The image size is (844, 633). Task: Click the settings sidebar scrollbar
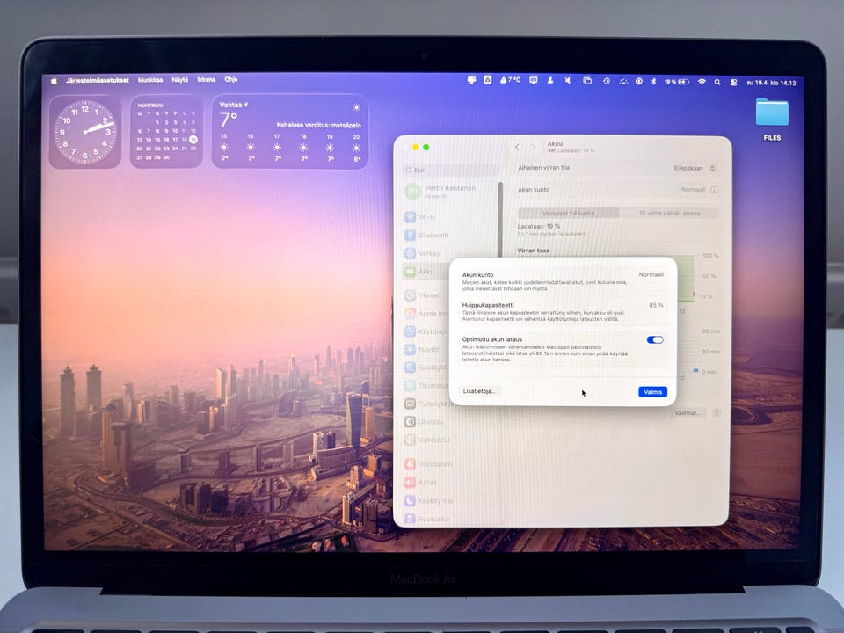point(500,220)
